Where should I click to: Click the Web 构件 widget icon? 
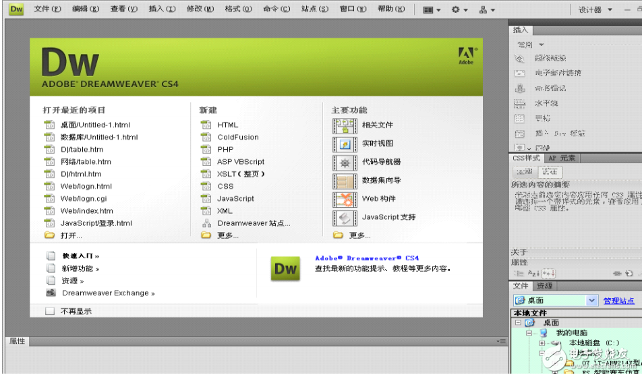pyautogui.click(x=345, y=199)
